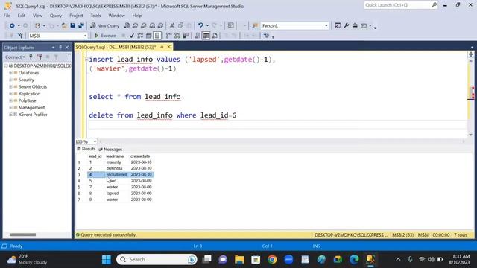Click the toolbox briefcase icon
The height and width of the screenshot is (268, 477).
tap(355, 26)
